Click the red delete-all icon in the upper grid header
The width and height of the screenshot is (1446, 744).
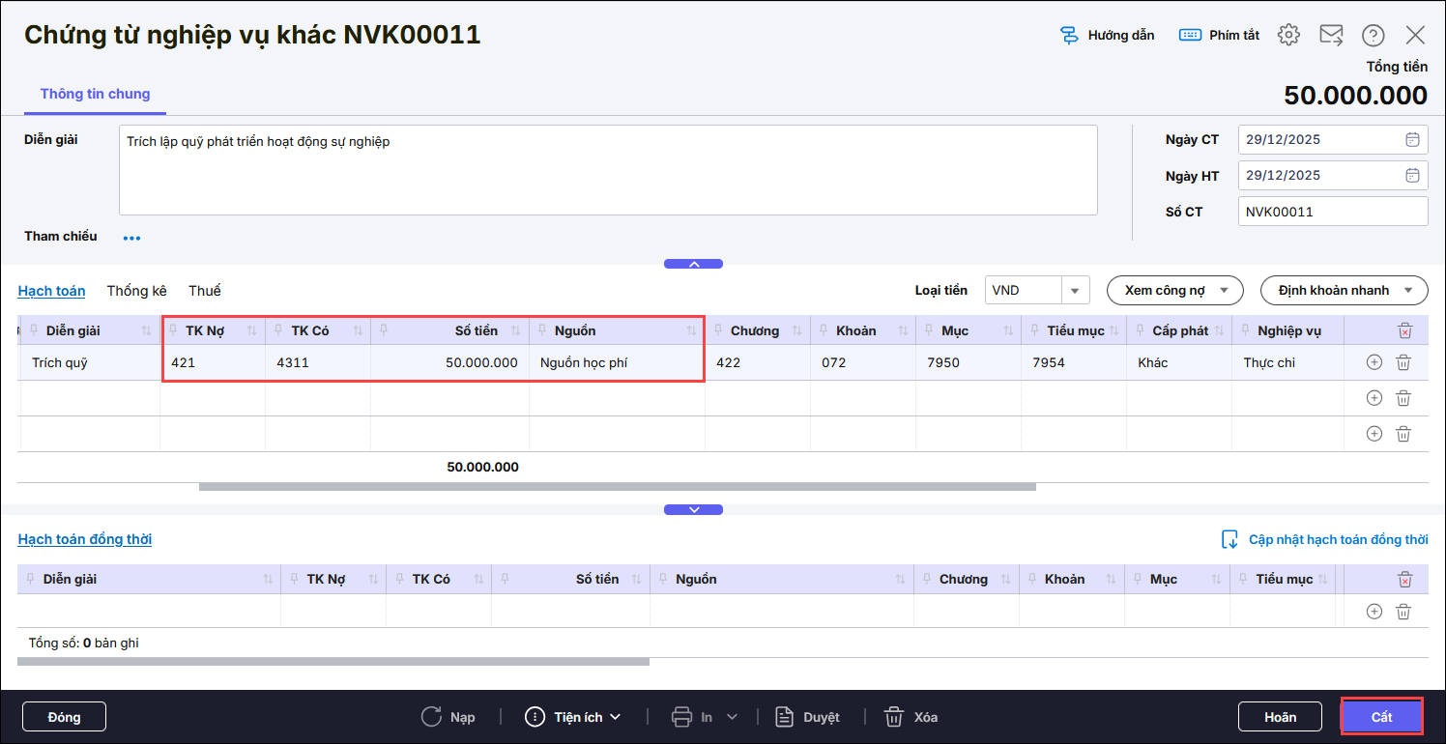[1405, 331]
